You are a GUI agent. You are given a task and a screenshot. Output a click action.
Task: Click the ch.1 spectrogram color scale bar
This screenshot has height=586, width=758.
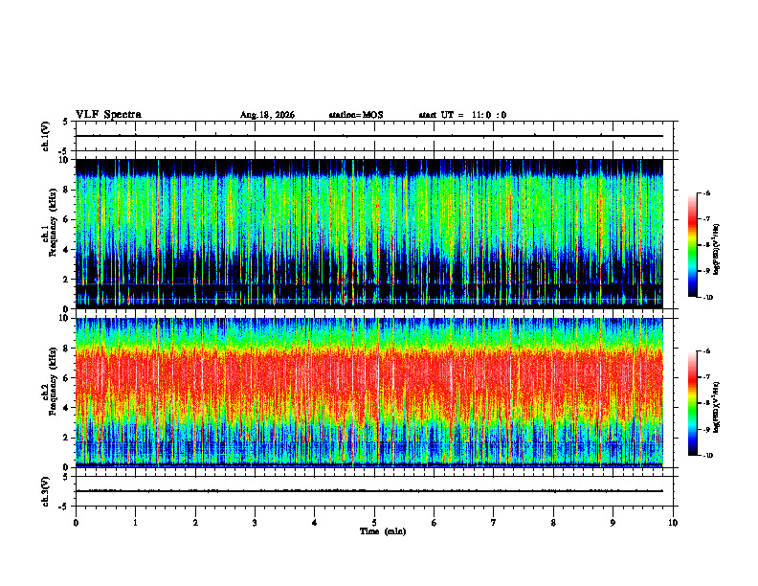click(x=693, y=245)
